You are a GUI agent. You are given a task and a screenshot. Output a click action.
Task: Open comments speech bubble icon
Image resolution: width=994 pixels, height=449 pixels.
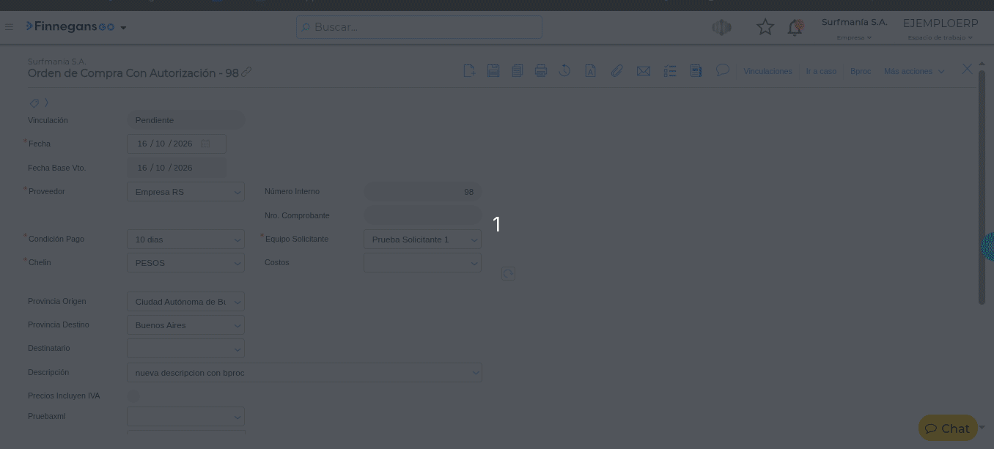click(722, 70)
